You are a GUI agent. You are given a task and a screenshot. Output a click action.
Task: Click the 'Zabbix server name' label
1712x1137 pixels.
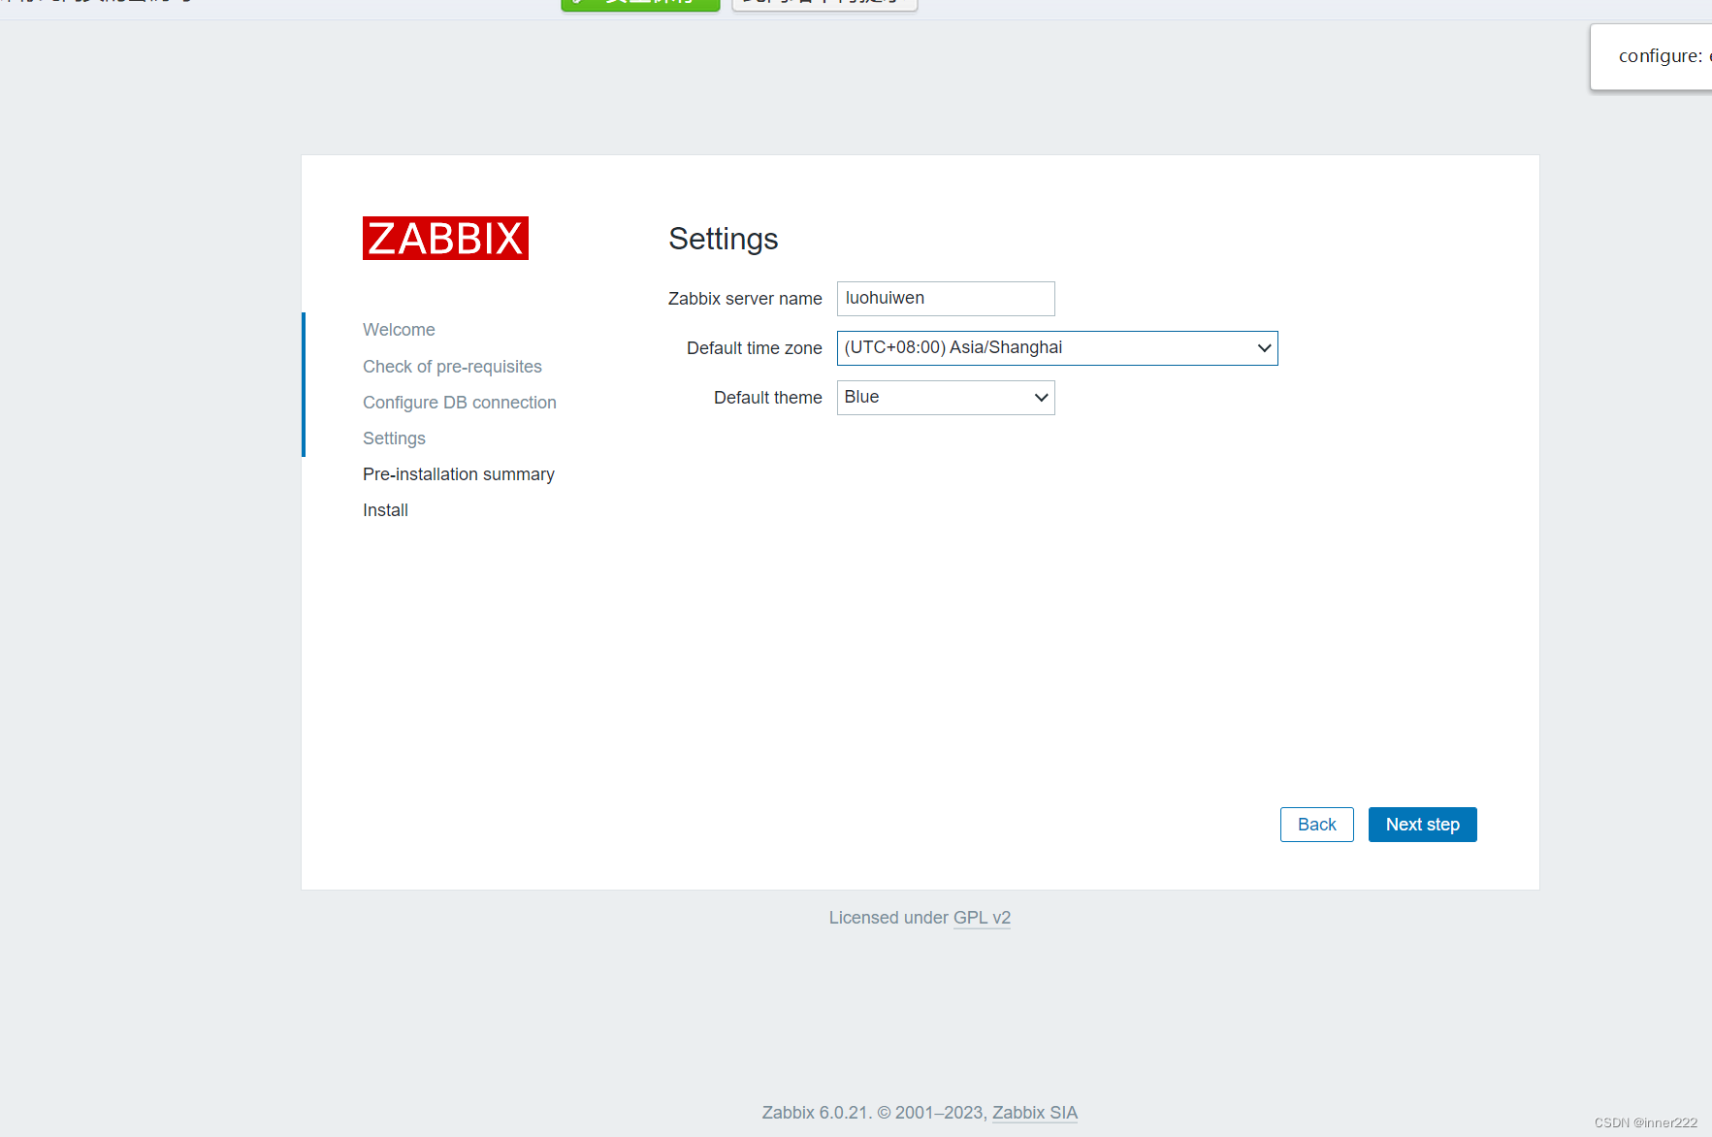pyautogui.click(x=745, y=299)
